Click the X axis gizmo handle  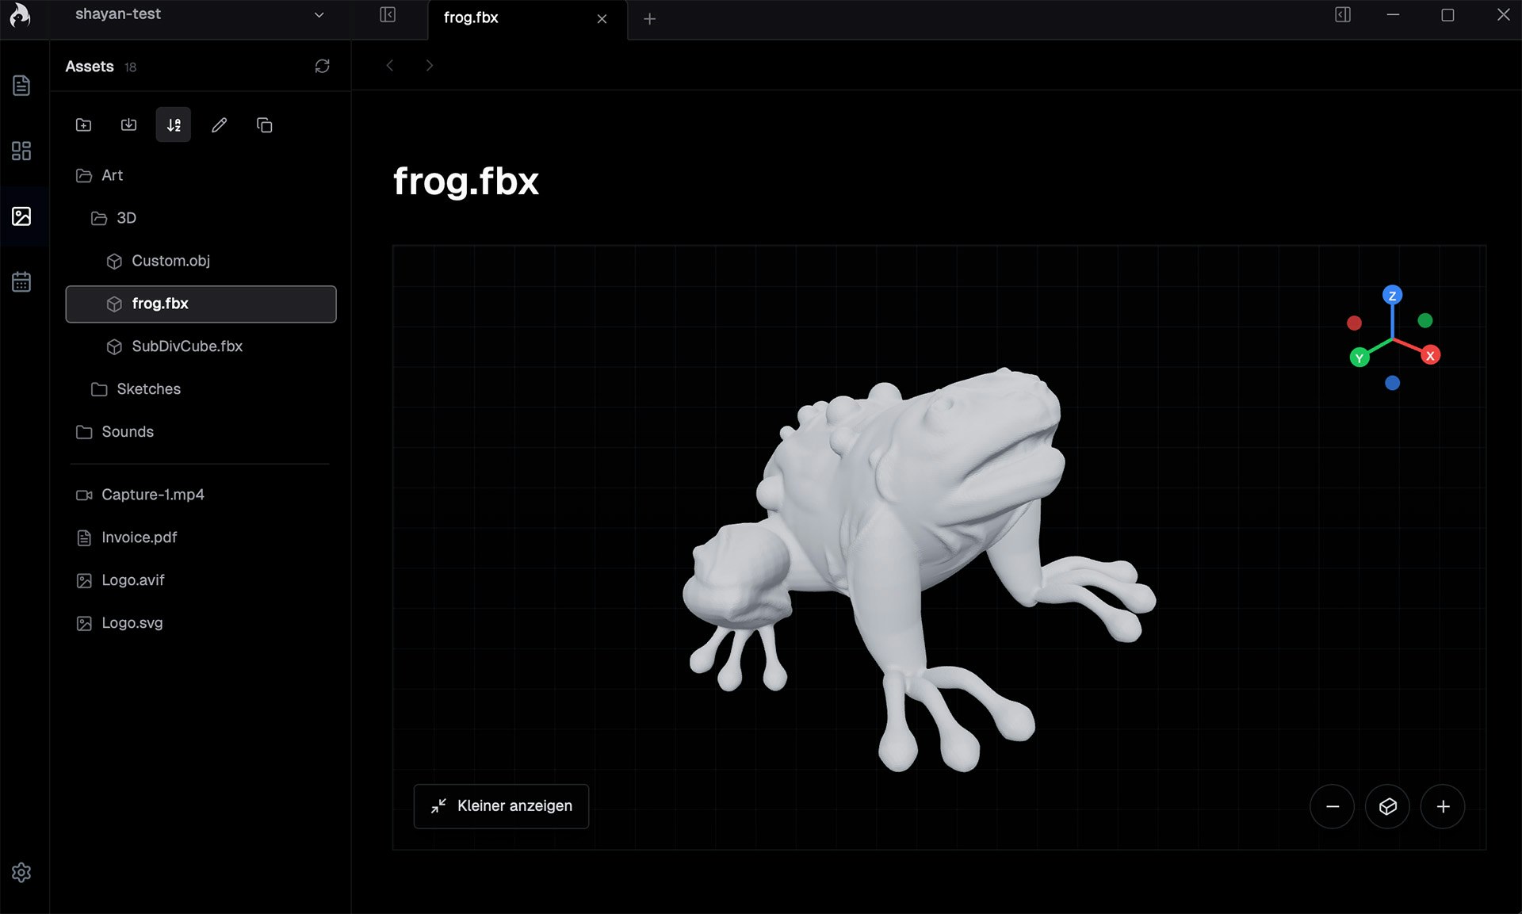tap(1430, 355)
